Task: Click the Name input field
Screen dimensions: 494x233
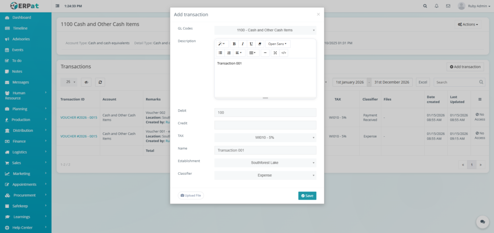Action: 265,150
